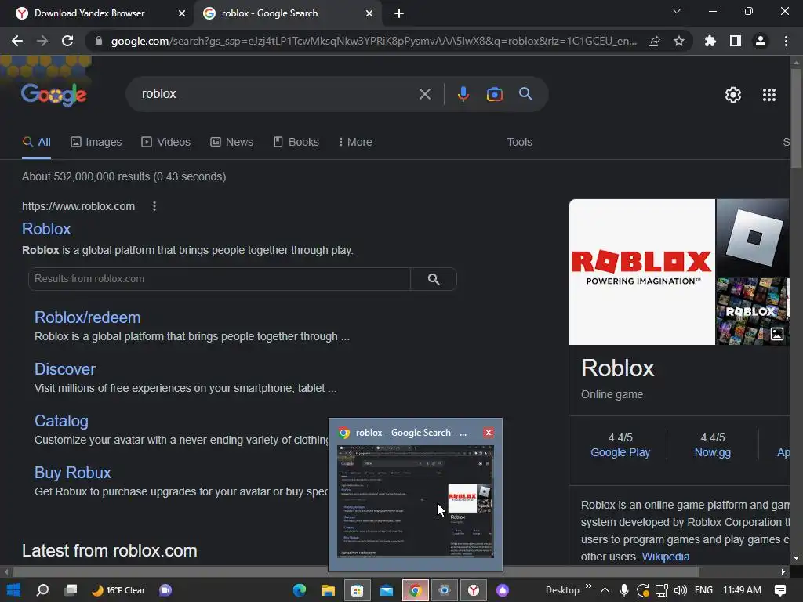Open the weather widget showing 16°F Clear
Screen dimensions: 803x602
(118, 590)
